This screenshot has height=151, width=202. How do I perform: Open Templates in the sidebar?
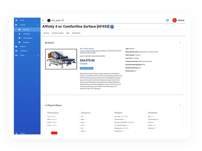[x=27, y=51]
